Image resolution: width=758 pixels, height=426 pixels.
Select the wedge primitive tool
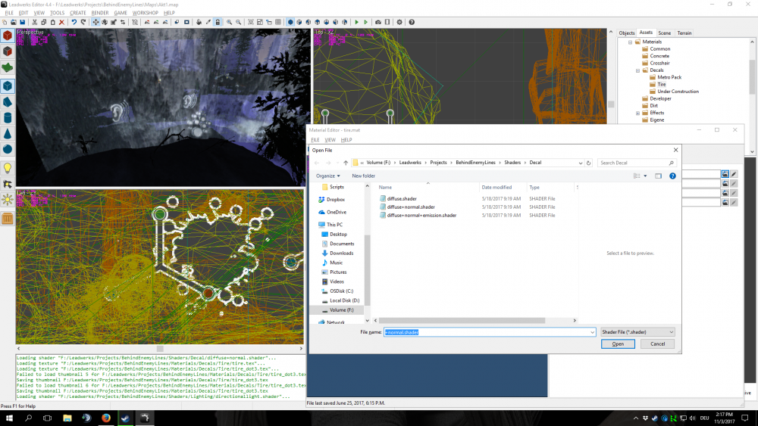click(x=8, y=101)
